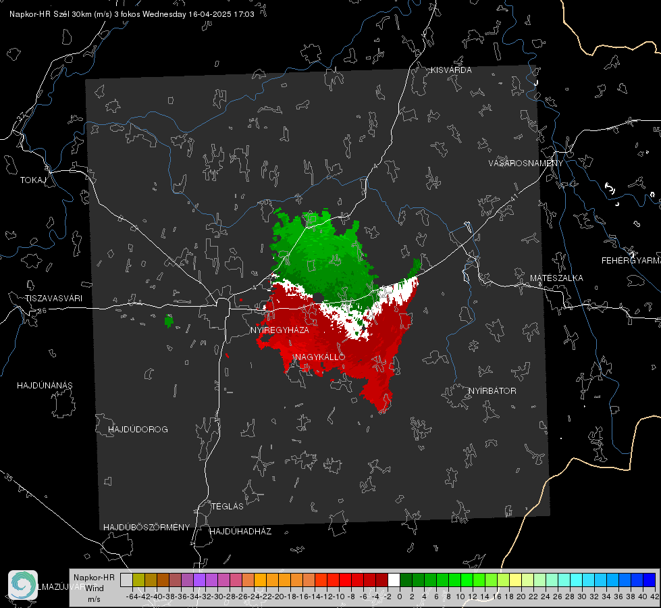Click the small isolated green echo west of Nyíregyháza
This screenshot has height=608, width=661.
[x=169, y=321]
